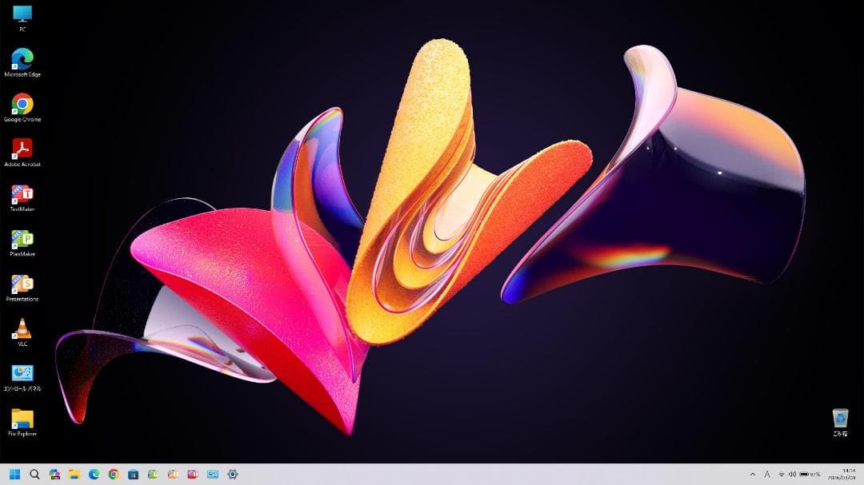The height and width of the screenshot is (485, 864).
Task: Open File Explorer from the taskbar
Action: point(74,474)
